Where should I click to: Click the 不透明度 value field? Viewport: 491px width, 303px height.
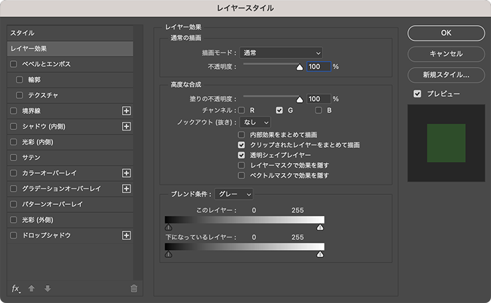tap(318, 67)
